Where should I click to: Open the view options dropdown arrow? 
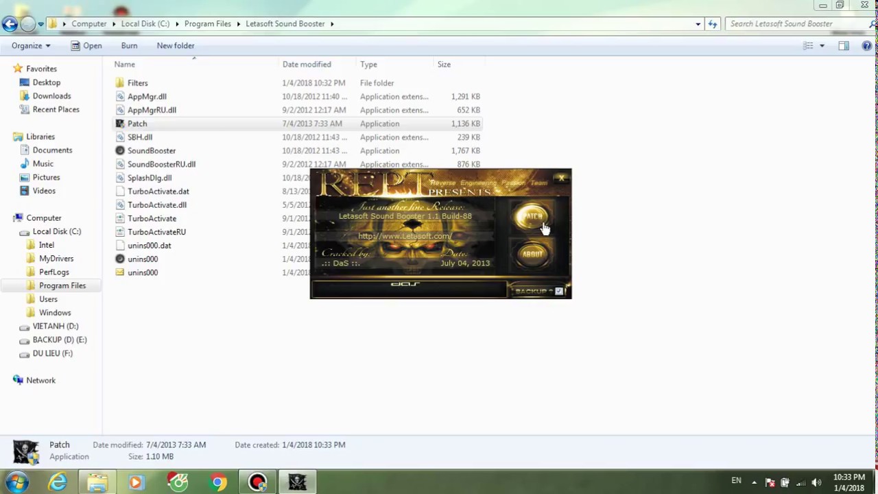point(822,46)
